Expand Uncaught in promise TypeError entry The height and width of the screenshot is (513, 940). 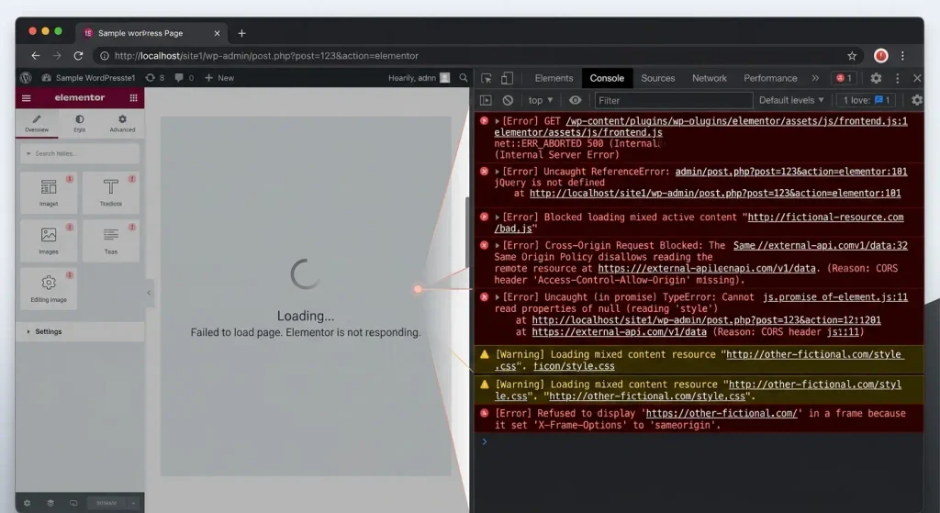pos(497,297)
